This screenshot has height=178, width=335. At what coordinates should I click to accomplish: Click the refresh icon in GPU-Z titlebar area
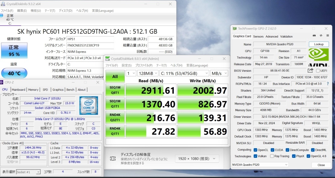321,36
